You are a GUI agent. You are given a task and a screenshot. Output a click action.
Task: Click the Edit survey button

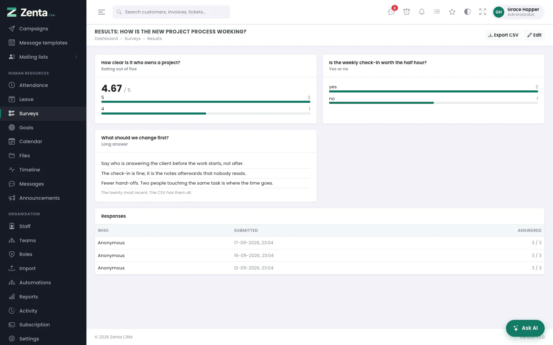click(534, 35)
